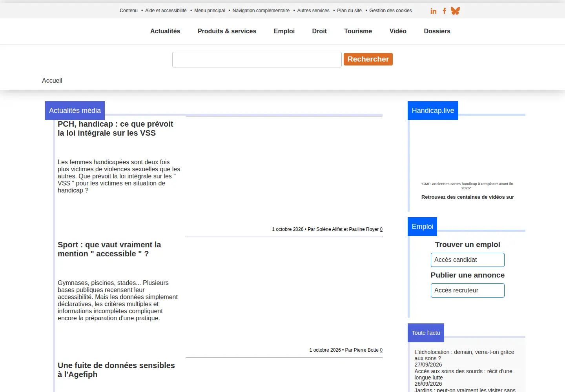Open the Bluesky butterfly icon

(x=455, y=11)
